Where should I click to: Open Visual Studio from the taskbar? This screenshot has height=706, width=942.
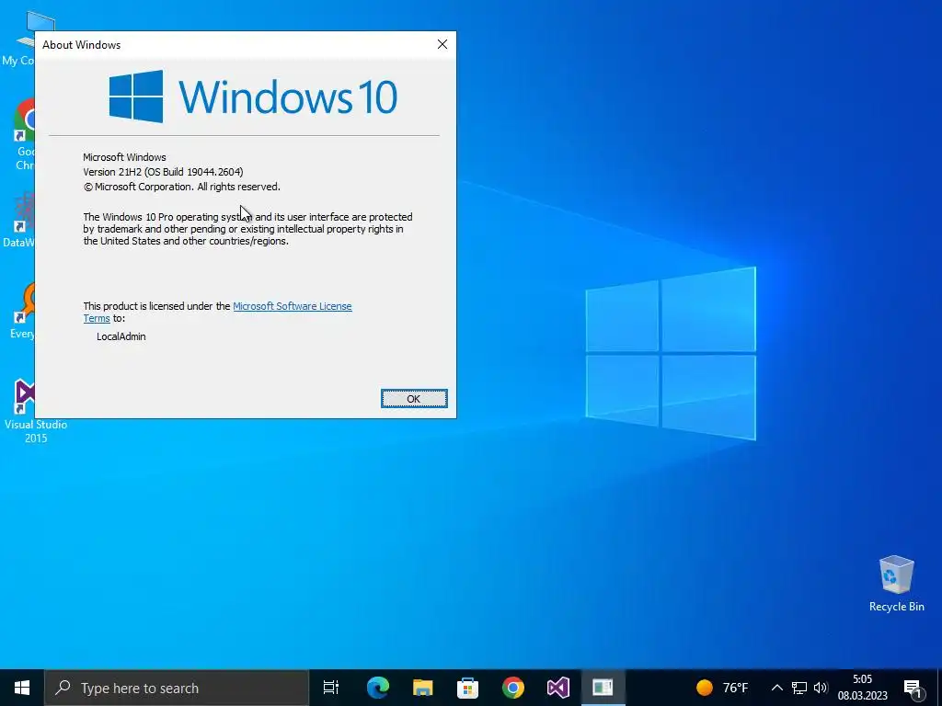click(558, 688)
